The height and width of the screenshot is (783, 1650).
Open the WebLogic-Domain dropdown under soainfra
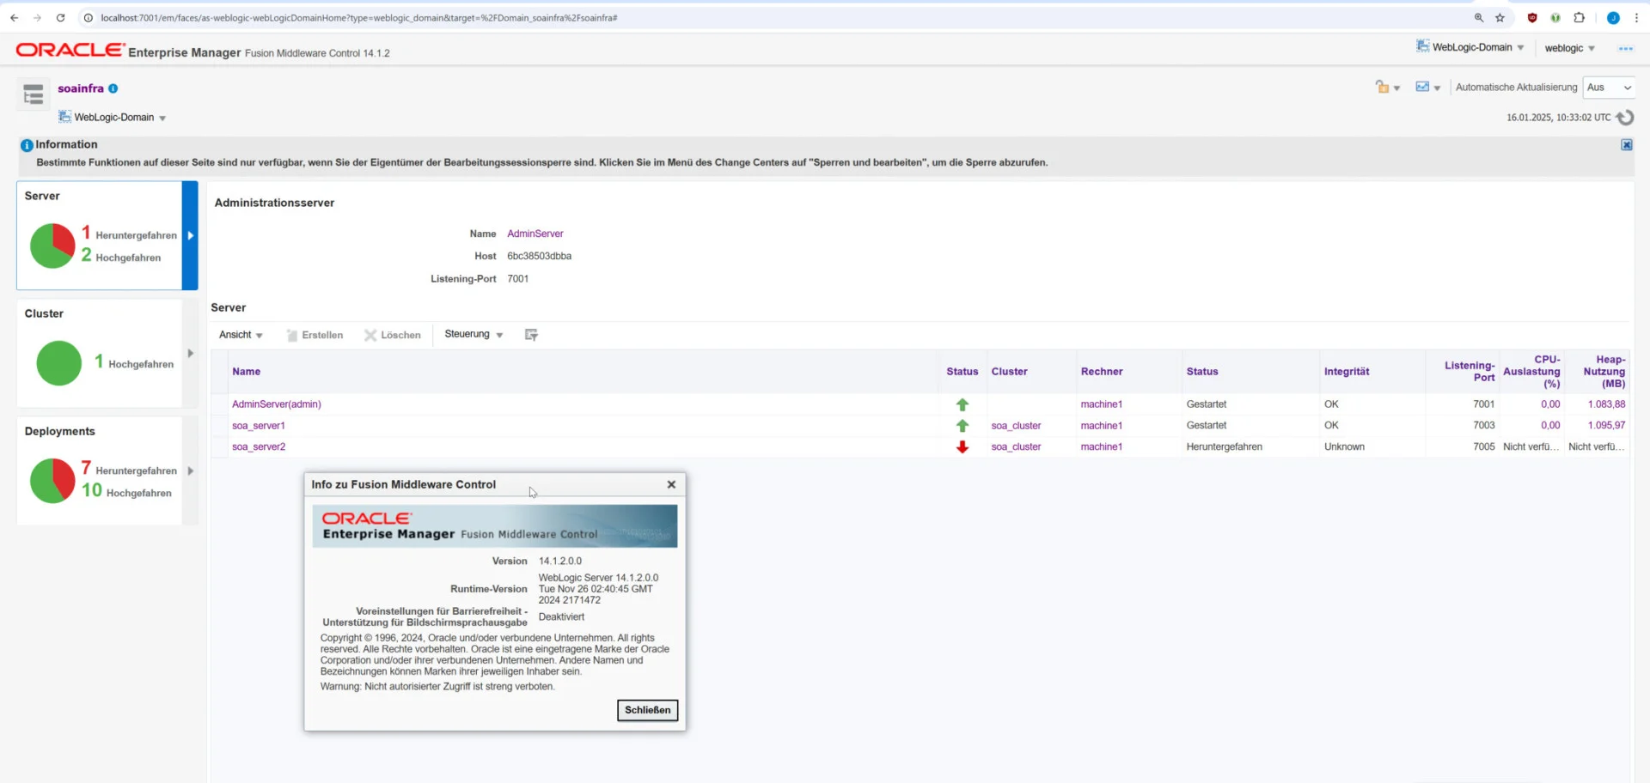coord(113,118)
